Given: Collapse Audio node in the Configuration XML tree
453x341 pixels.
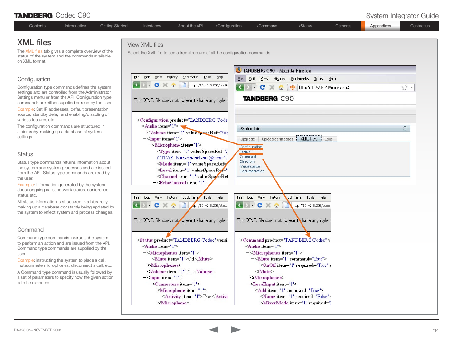Looking at the screenshot, I should 140,126.
